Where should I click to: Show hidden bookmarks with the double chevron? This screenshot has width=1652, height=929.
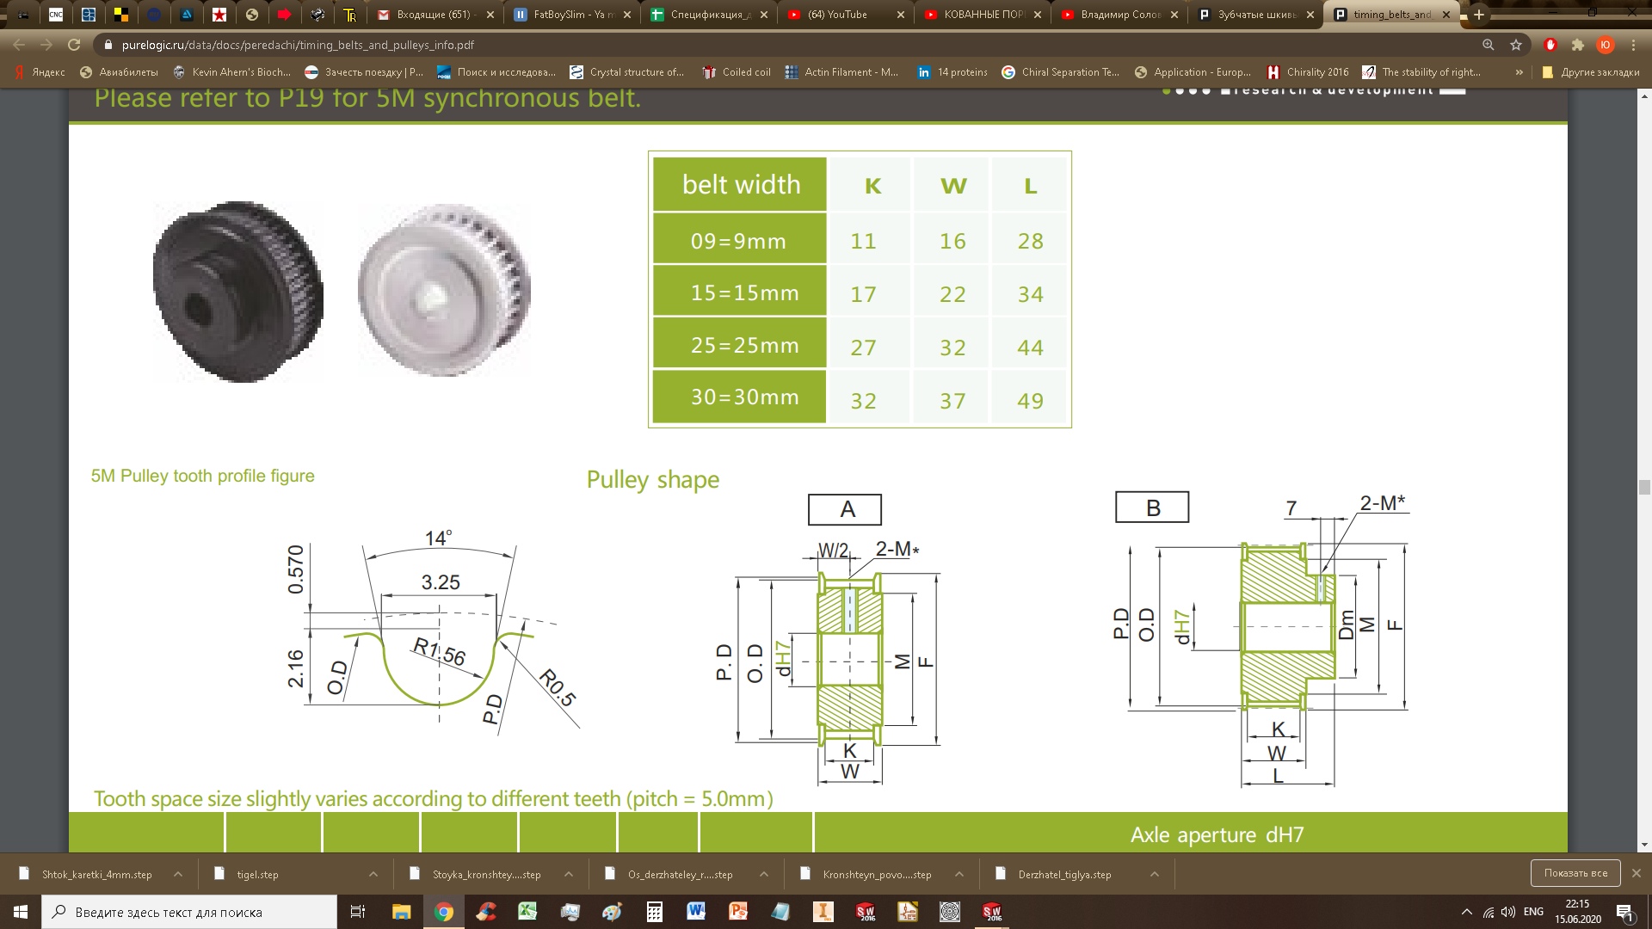point(1519,72)
